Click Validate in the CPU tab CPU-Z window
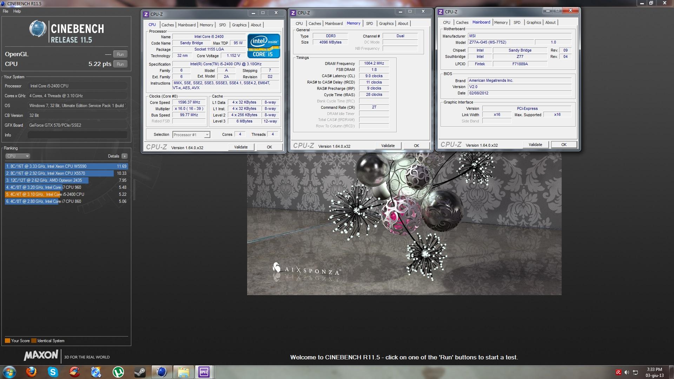Image resolution: width=674 pixels, height=379 pixels. point(241,147)
